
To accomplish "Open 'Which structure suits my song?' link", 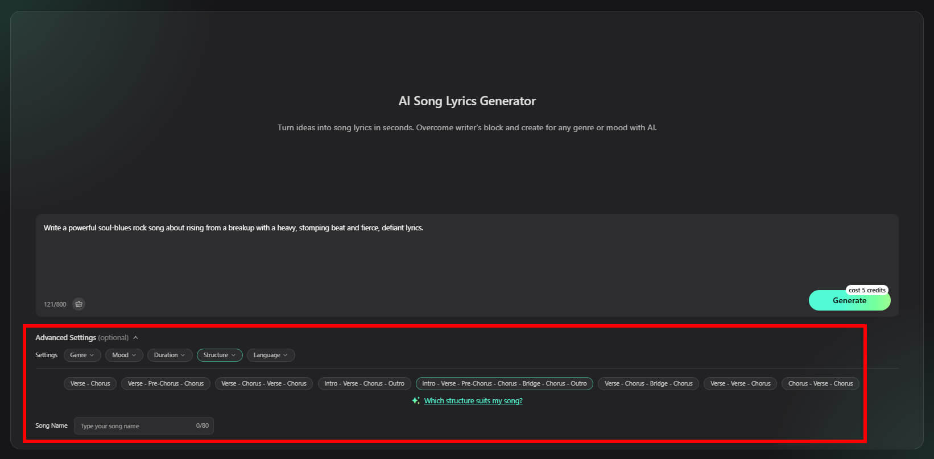I will [473, 401].
